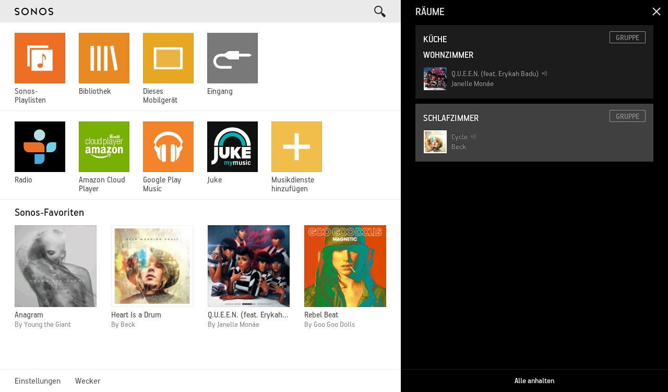Open the Radio service

click(x=40, y=147)
